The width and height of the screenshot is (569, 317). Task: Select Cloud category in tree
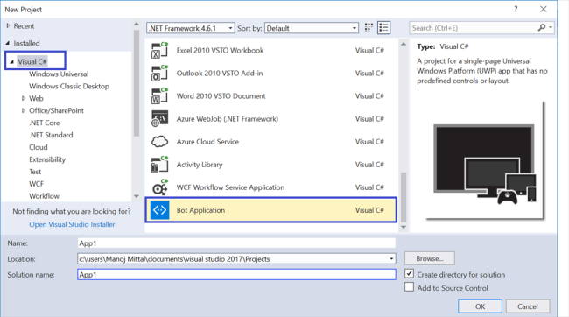39,147
